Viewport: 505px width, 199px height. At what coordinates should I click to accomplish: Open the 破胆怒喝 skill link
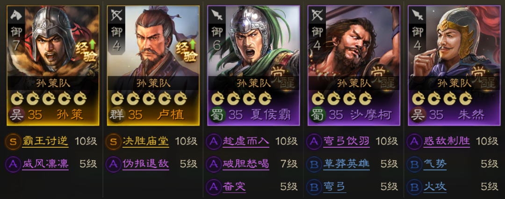(246, 164)
